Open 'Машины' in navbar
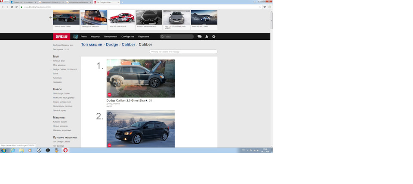This screenshot has width=413, height=184. tap(95, 37)
